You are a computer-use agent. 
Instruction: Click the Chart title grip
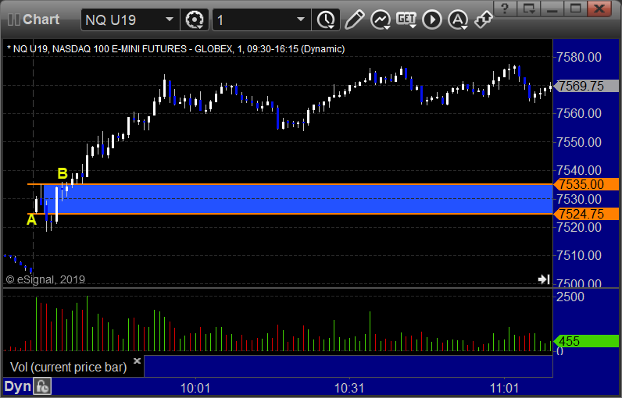tap(14, 20)
